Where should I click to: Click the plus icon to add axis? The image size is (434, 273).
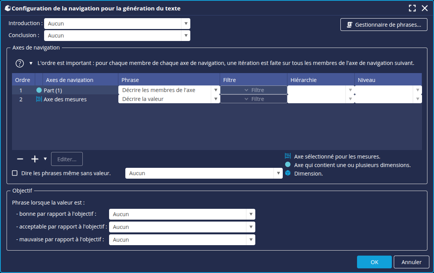pos(35,159)
